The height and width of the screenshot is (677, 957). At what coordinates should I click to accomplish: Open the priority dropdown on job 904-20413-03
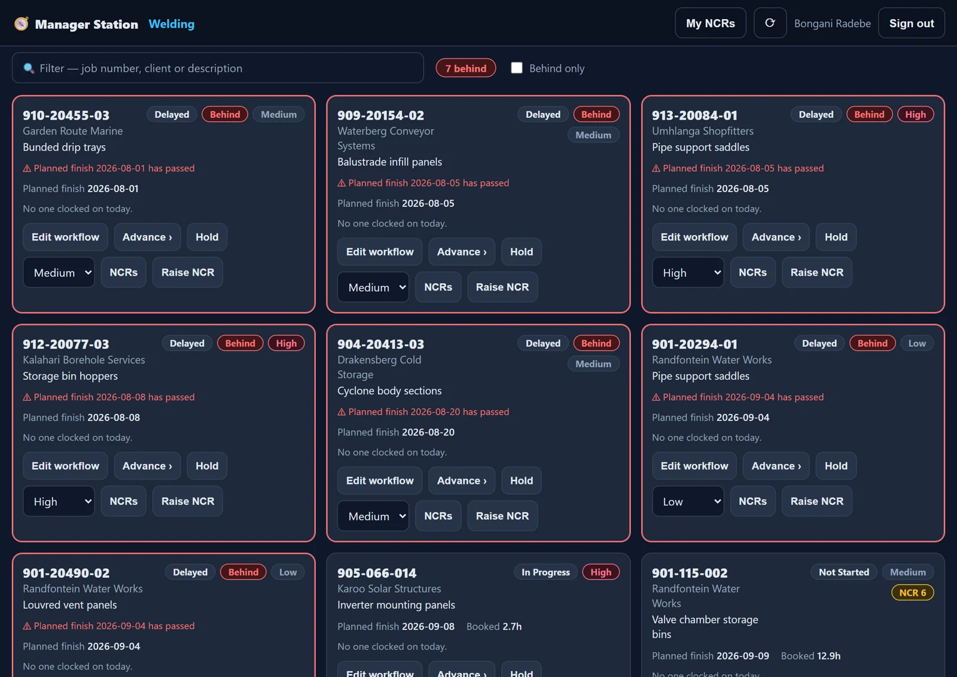[373, 516]
